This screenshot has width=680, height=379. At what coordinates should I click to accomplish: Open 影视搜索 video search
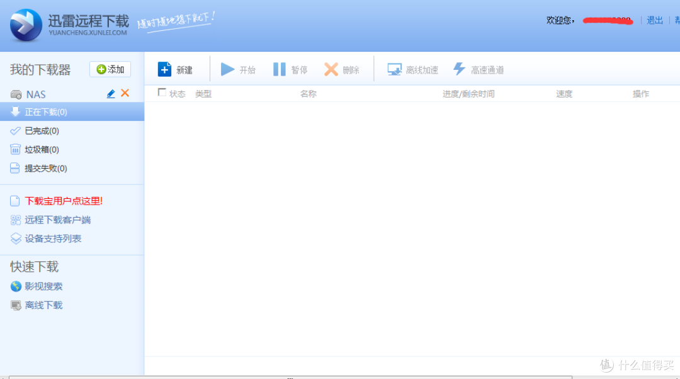43,286
